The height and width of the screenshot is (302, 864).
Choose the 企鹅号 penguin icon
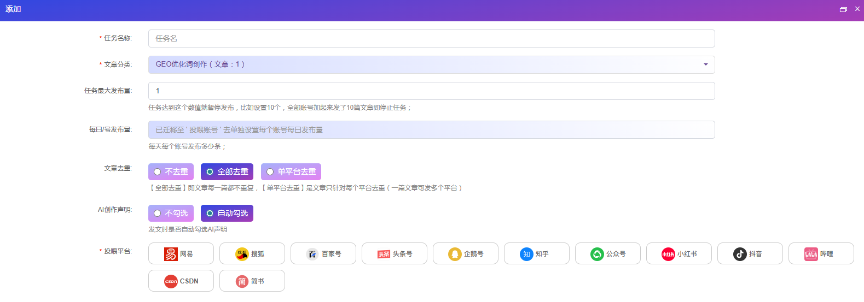pos(455,254)
